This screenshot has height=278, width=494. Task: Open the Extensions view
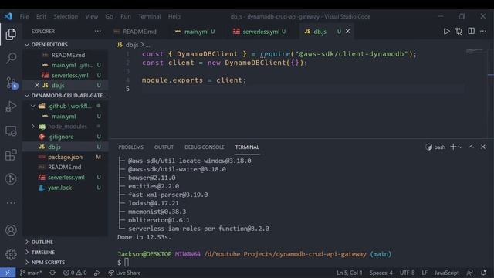(x=11, y=154)
